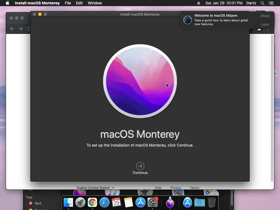The width and height of the screenshot is (280, 210).
Task: Open the Notification Center list icon
Action: tap(271, 3)
